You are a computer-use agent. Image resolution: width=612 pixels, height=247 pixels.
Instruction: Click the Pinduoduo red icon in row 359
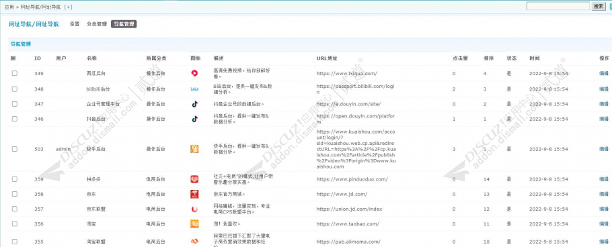[x=194, y=179]
